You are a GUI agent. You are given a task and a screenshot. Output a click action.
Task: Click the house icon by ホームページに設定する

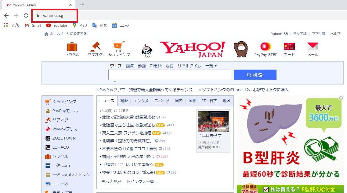46,34
